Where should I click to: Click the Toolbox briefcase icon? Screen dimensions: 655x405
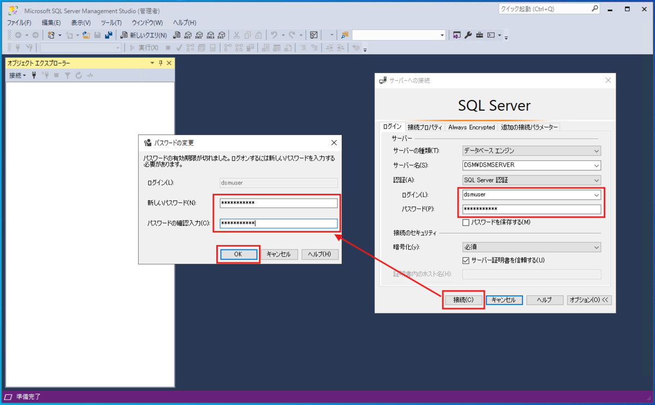(479, 35)
